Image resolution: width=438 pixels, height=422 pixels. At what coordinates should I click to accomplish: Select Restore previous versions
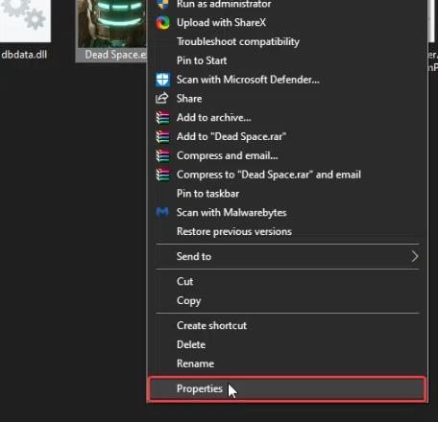pyautogui.click(x=287, y=231)
